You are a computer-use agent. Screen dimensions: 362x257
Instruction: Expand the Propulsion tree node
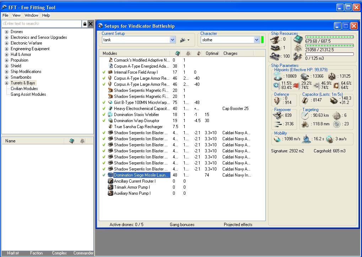(x=6, y=60)
